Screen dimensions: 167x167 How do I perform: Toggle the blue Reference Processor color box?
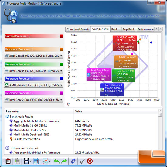point(61,79)
